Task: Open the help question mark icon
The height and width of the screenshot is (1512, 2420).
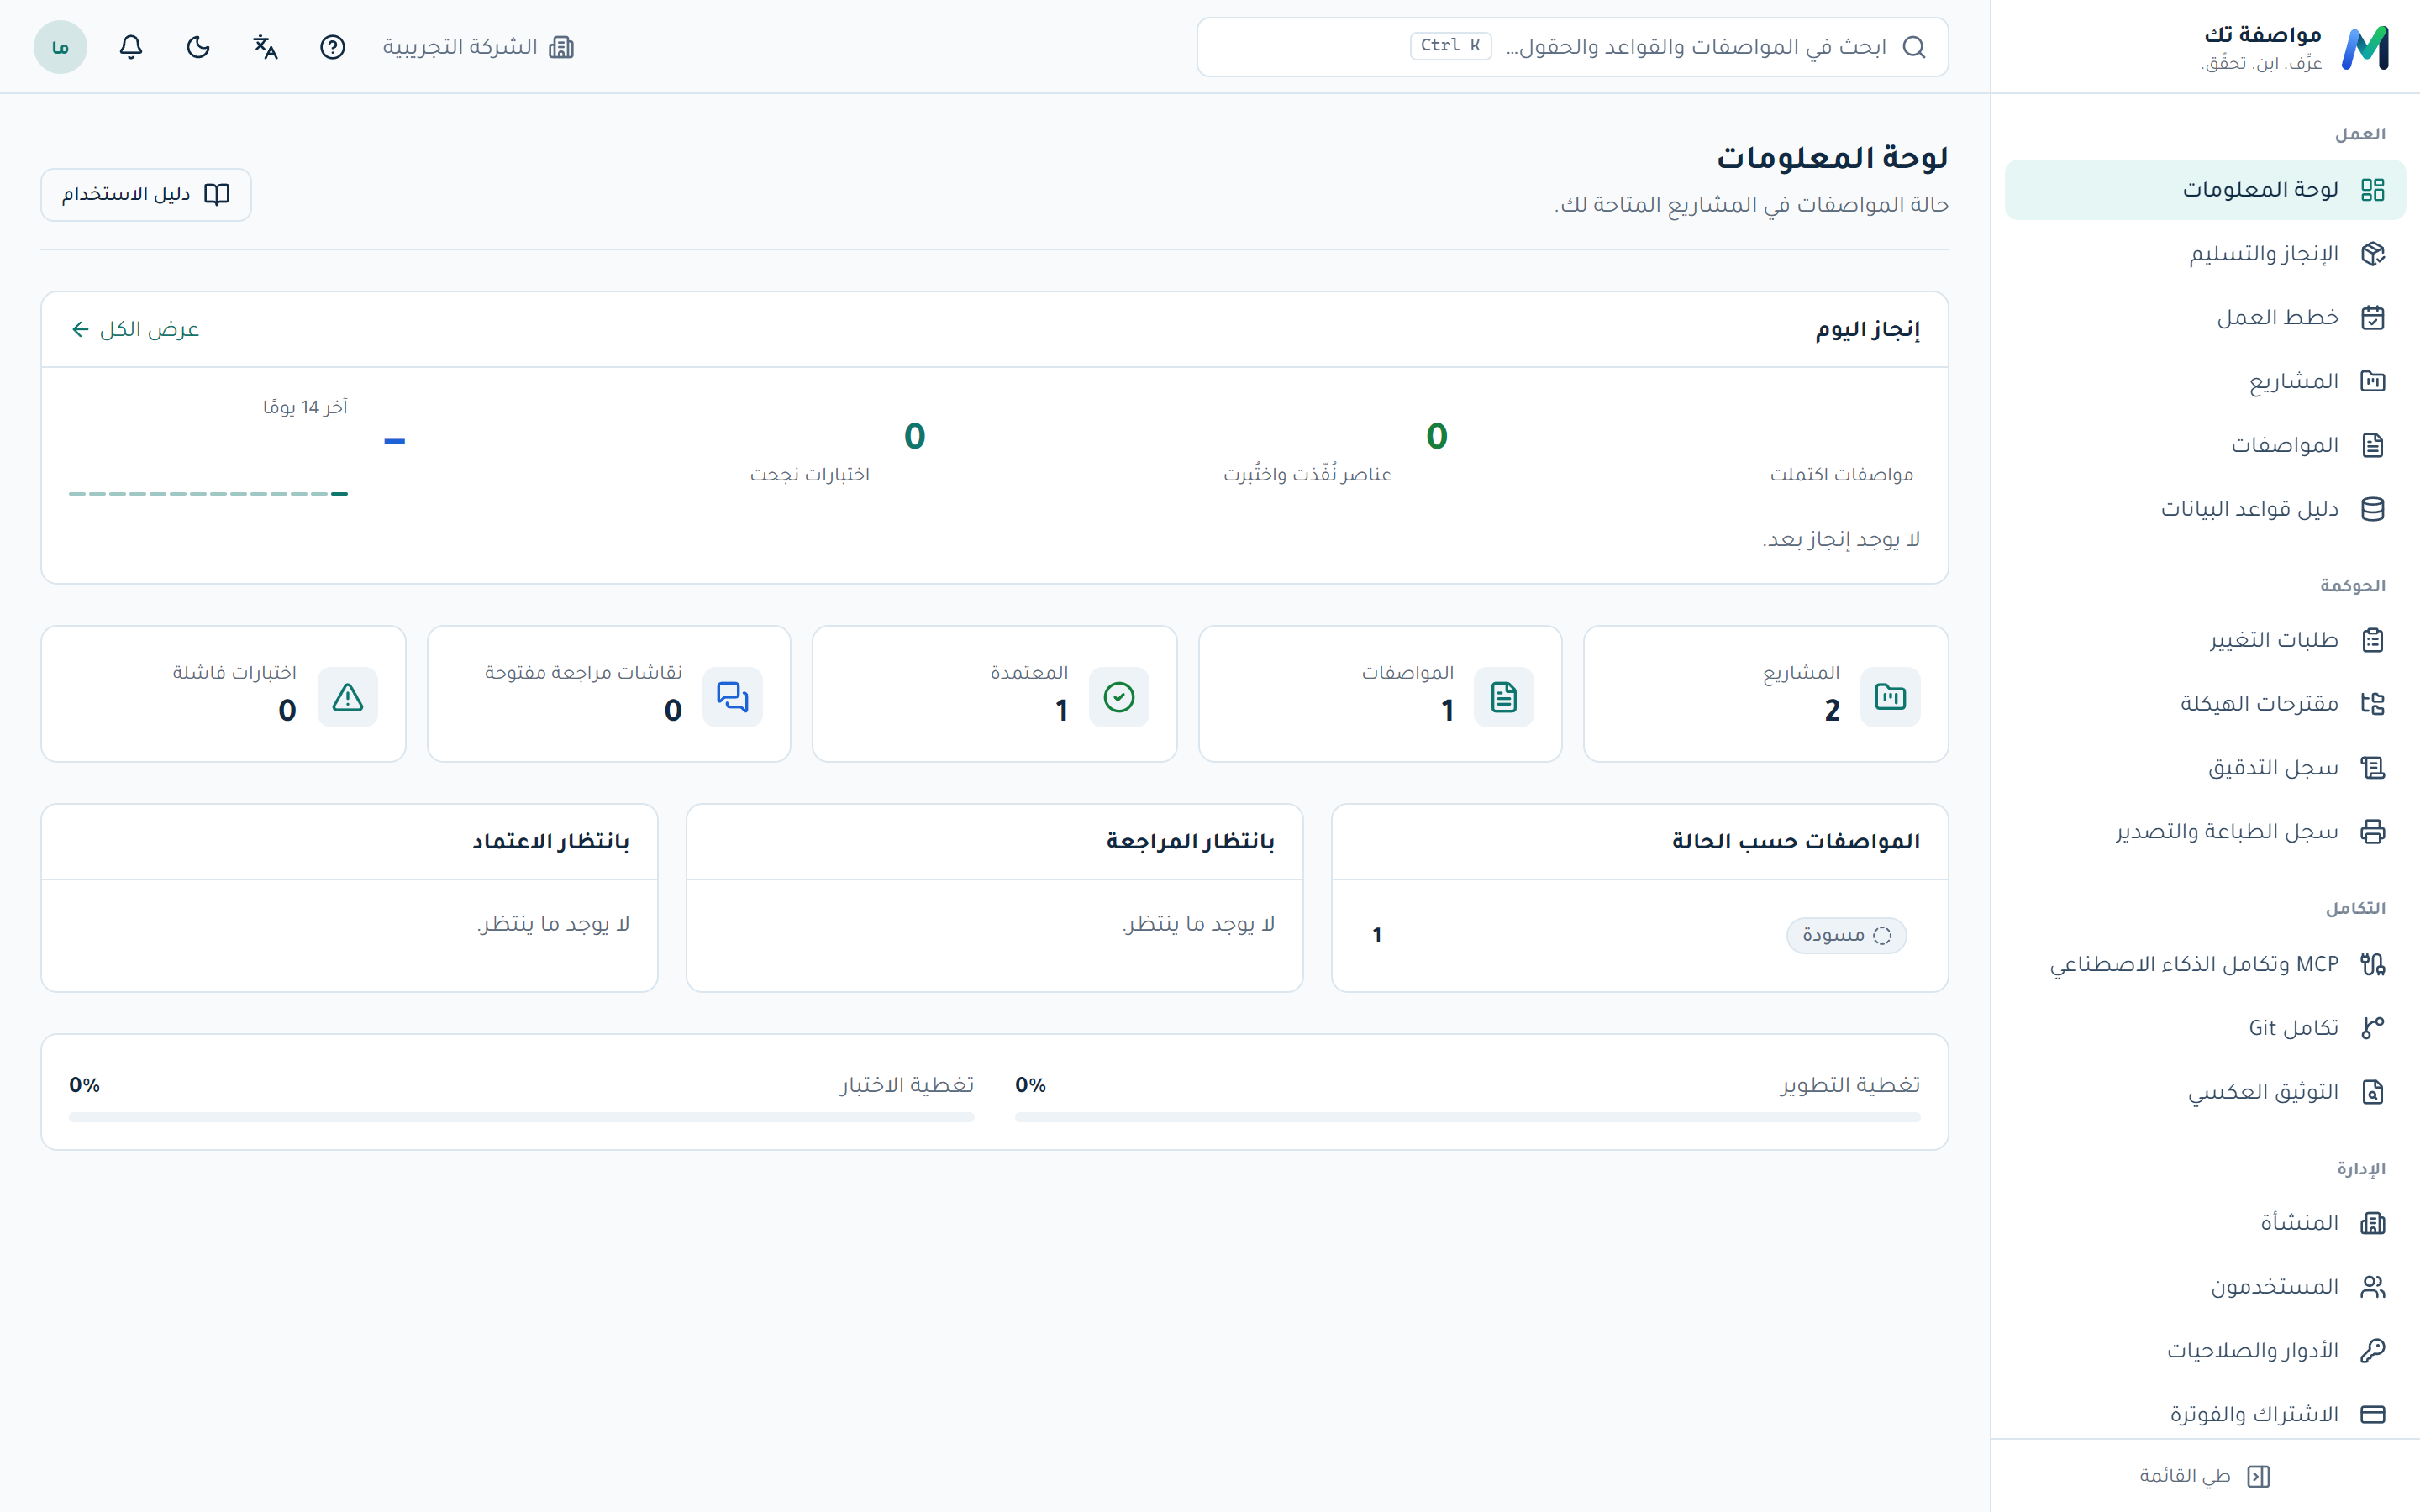Action: tap(332, 47)
